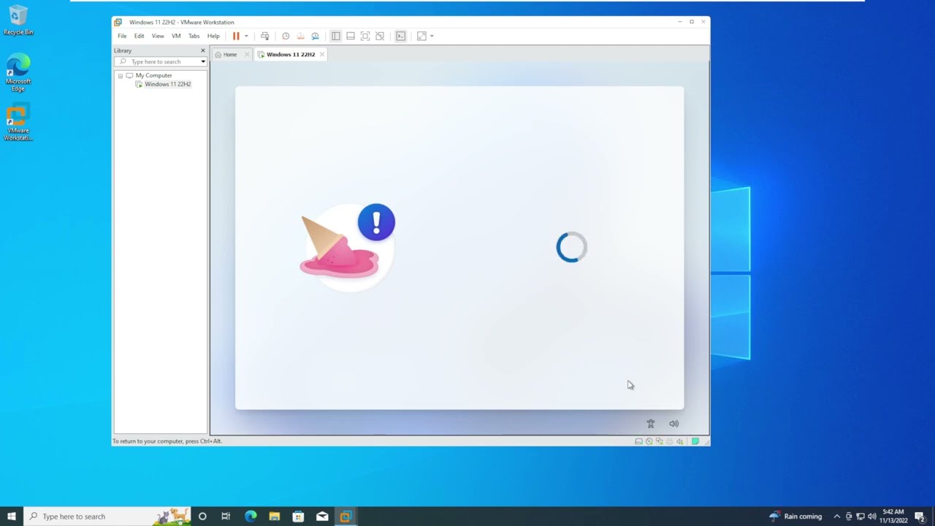Enter full screen mode
Viewport: 935px width, 526px height.
[365, 36]
